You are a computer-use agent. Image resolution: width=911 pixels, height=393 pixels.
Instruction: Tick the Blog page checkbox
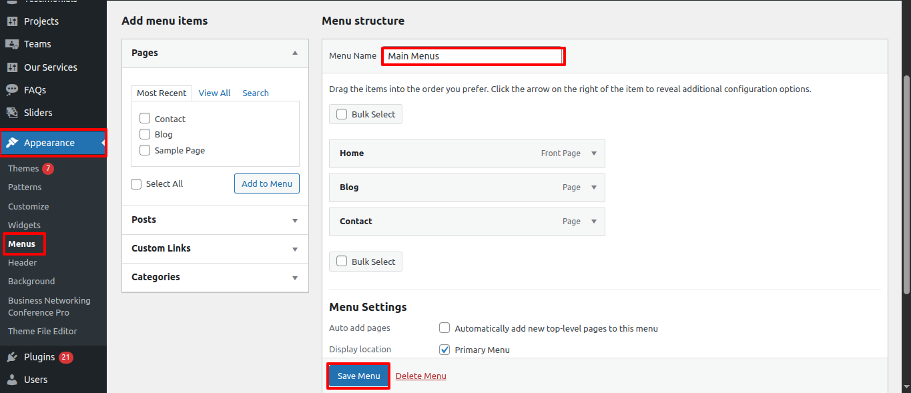(145, 134)
